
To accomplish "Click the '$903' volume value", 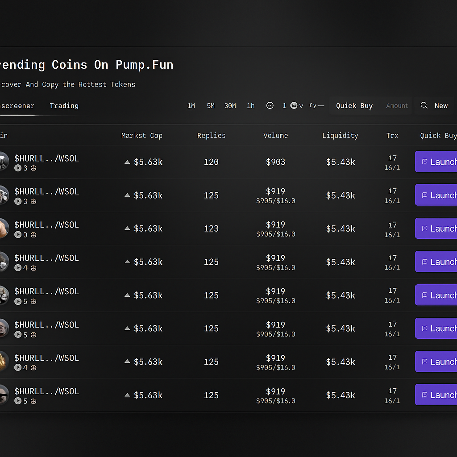I will tap(275, 162).
